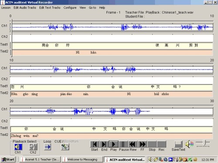
Task: Click the 'hǎo.' pinyin text in Text2
Action: [x=94, y=52]
